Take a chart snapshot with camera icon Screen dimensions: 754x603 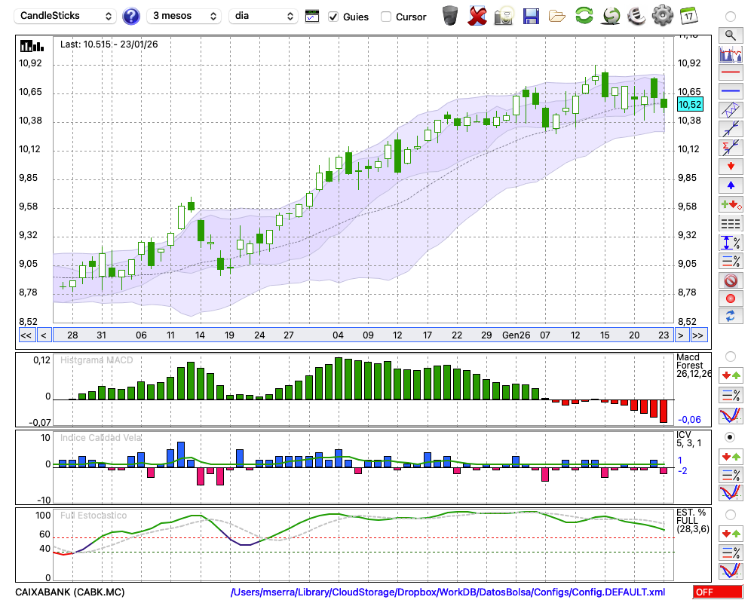pyautogui.click(x=504, y=16)
